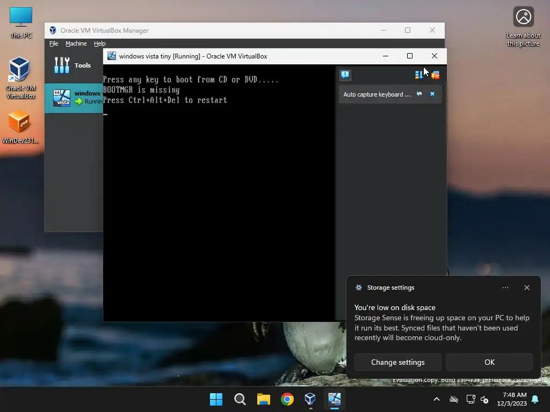550x412 pixels.
Task: Open Oracle VM VirtualBox desktop shortcut
Action: 20,78
